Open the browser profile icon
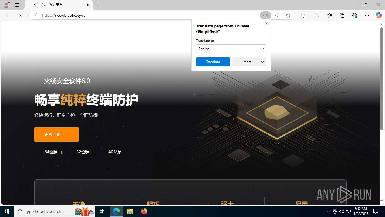Image resolution: width=385 pixels, height=217 pixels. click(6, 5)
